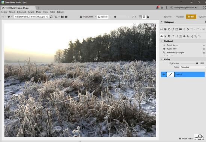Open the Režim blend mode dropdown

click(193, 67)
